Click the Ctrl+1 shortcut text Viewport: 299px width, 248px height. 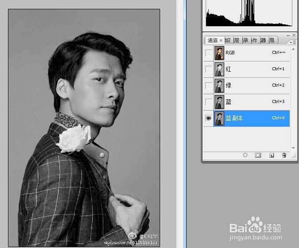[x=278, y=69]
